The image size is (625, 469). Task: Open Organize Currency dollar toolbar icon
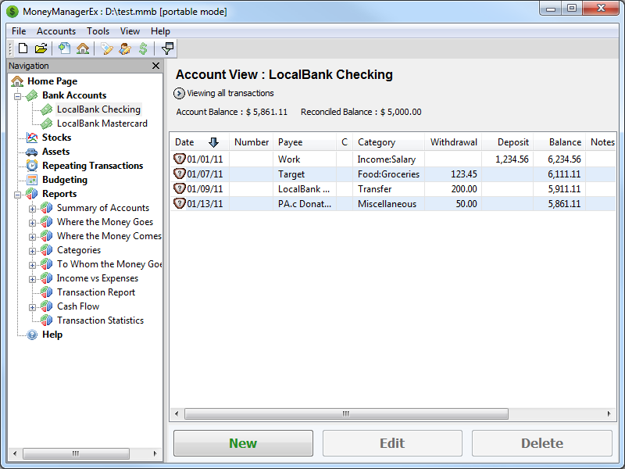pyautogui.click(x=143, y=48)
